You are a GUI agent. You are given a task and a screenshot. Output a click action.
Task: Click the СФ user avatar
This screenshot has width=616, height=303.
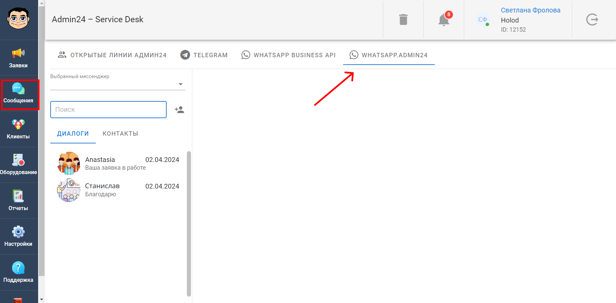482,20
